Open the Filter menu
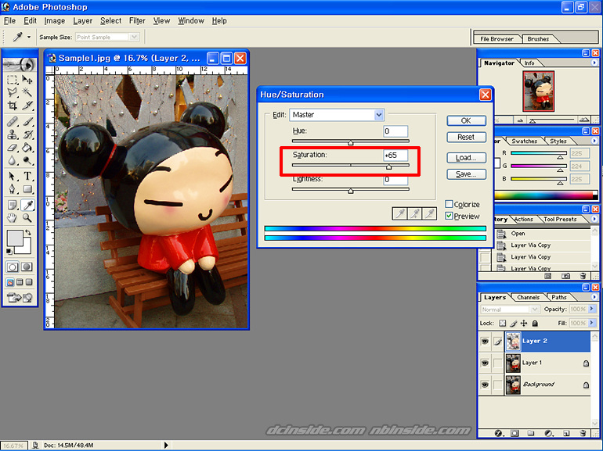This screenshot has height=451, width=603. click(137, 21)
